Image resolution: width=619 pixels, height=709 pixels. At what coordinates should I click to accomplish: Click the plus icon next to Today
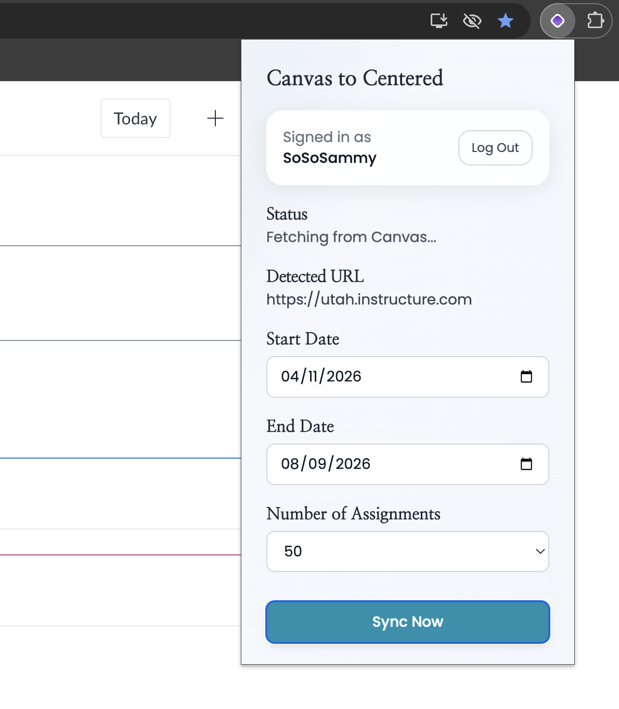215,118
